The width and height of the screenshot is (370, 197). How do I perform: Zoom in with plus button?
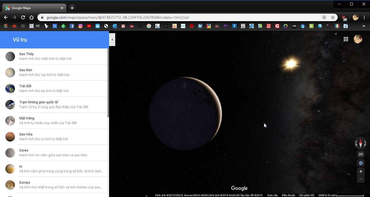[x=361, y=172]
